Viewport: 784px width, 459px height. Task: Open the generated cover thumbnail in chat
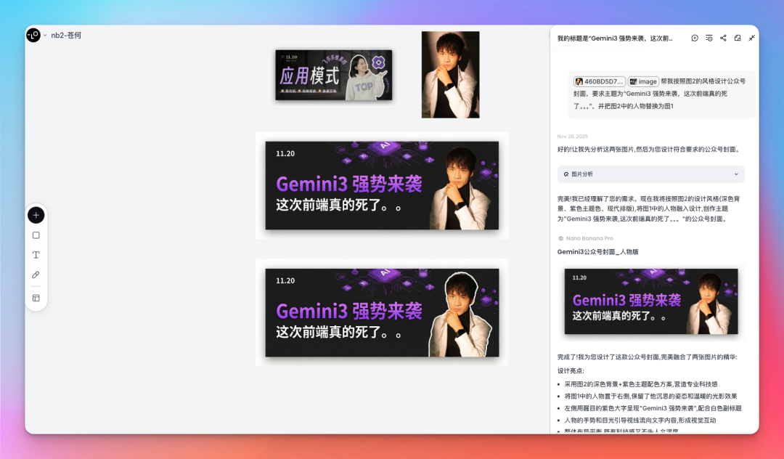click(x=651, y=301)
